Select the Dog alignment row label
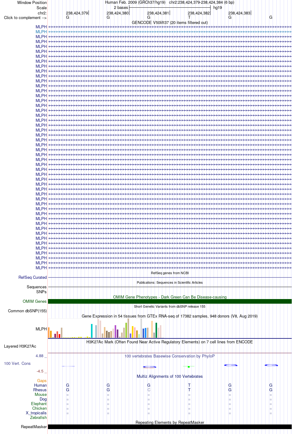Image resolution: width=292 pixels, height=434 pixels. [43, 399]
